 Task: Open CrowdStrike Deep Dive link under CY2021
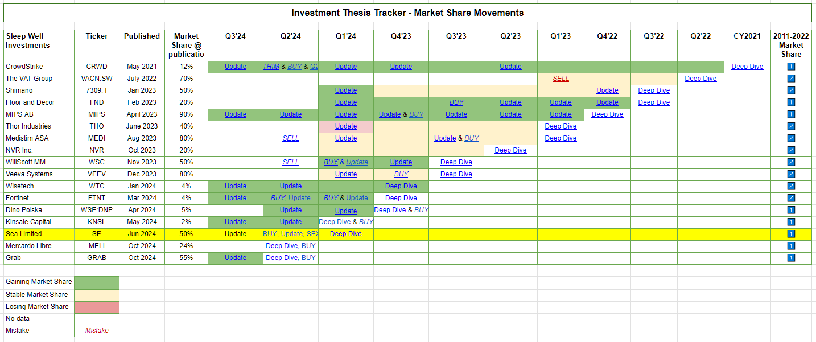click(x=747, y=67)
